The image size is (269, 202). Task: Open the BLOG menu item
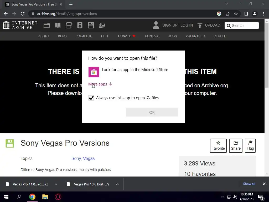point(62,36)
